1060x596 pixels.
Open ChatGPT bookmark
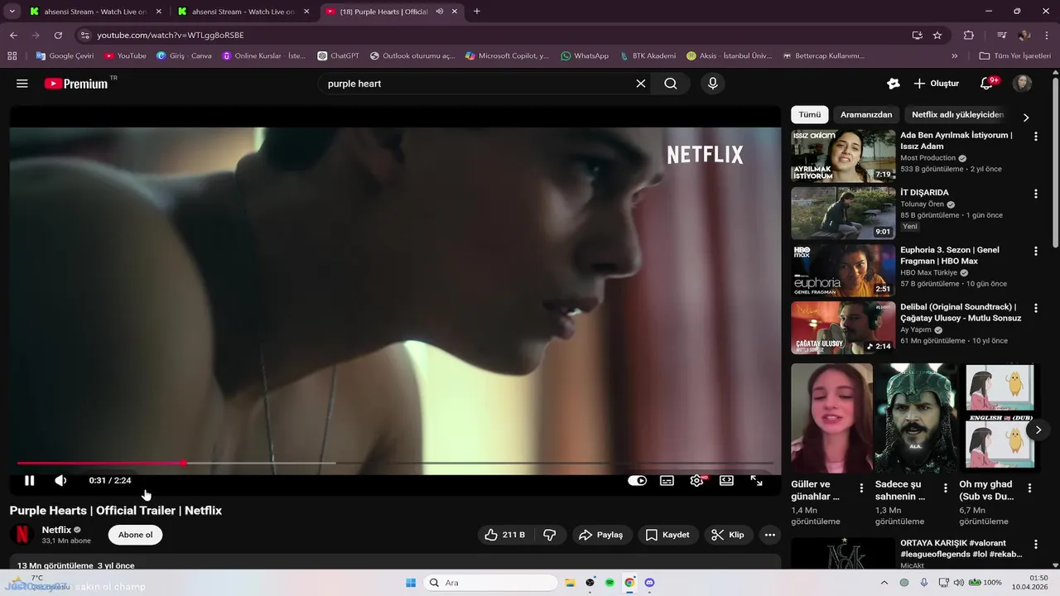pos(339,56)
